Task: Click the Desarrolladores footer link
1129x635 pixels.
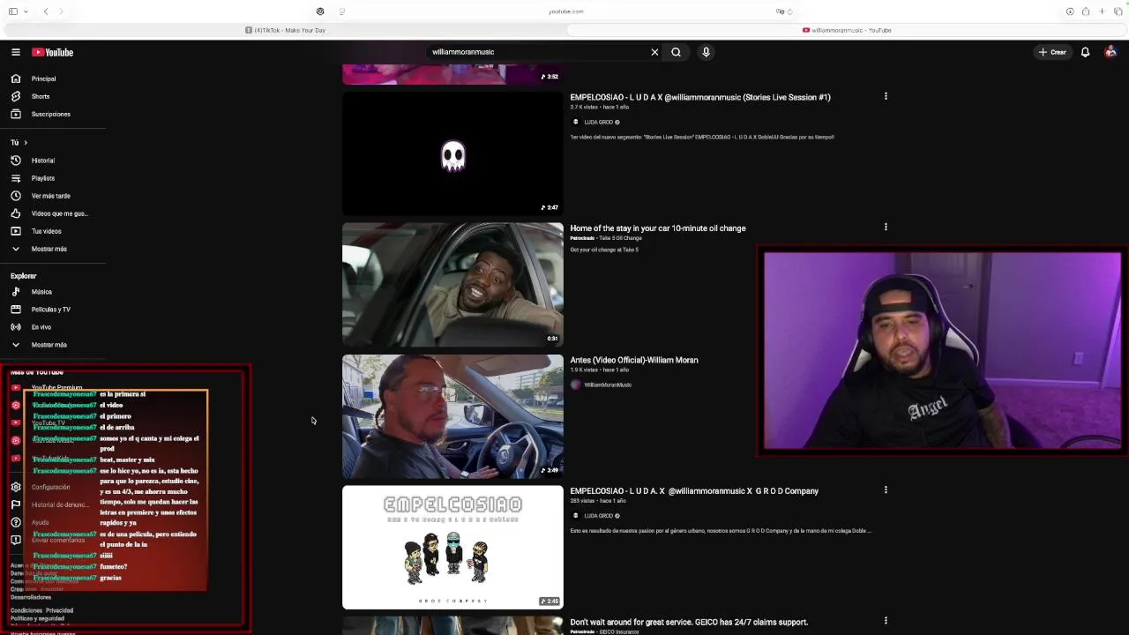Action: pyautogui.click(x=31, y=597)
